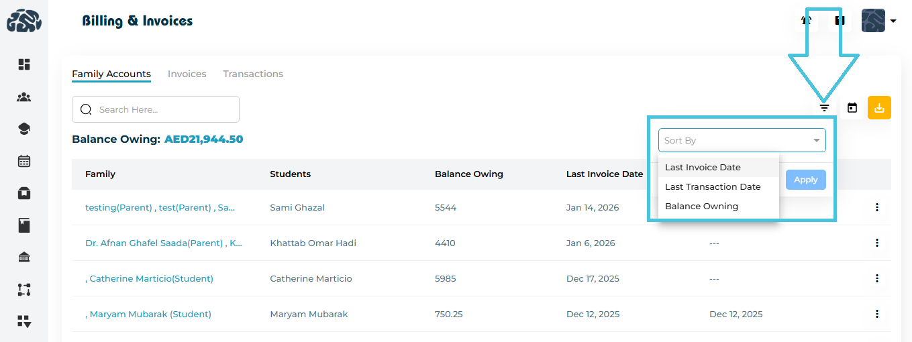Switch to the Transactions tab

[x=253, y=74]
